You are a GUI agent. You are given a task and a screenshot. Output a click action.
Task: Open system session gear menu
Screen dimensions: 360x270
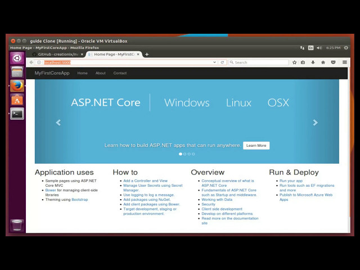[x=346, y=48]
